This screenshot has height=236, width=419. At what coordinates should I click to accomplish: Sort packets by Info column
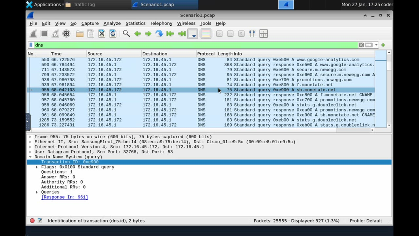click(304, 54)
